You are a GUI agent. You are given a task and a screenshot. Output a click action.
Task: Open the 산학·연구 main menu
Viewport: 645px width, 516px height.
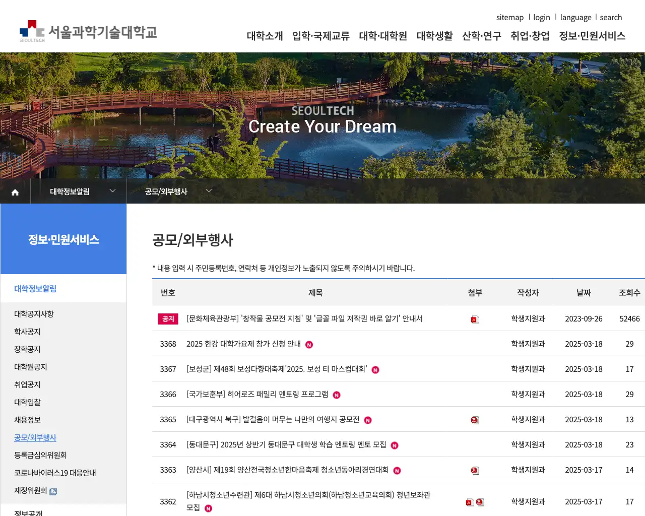[x=482, y=36]
